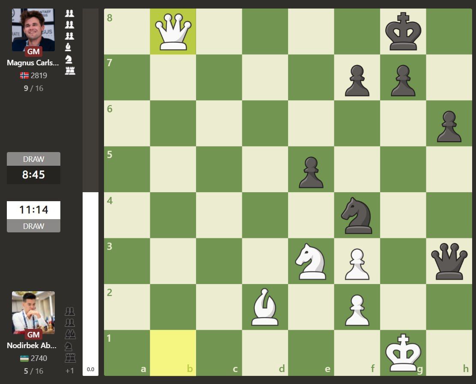Image resolution: width=476 pixels, height=384 pixels.
Task: Select the black knight on f4
Action: pos(357,215)
